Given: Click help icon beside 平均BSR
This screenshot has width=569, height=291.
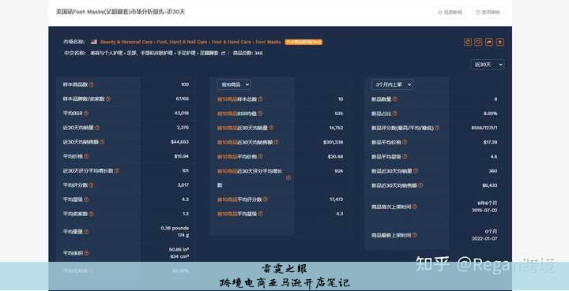Looking at the screenshot, I should click(86, 114).
